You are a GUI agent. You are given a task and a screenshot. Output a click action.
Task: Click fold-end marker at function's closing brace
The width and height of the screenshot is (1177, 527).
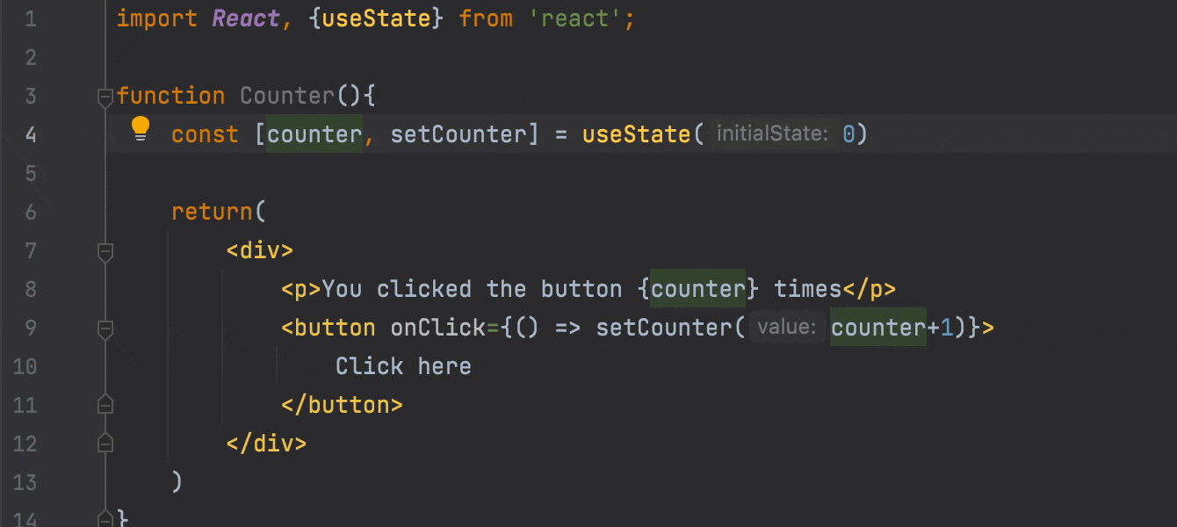point(105,518)
